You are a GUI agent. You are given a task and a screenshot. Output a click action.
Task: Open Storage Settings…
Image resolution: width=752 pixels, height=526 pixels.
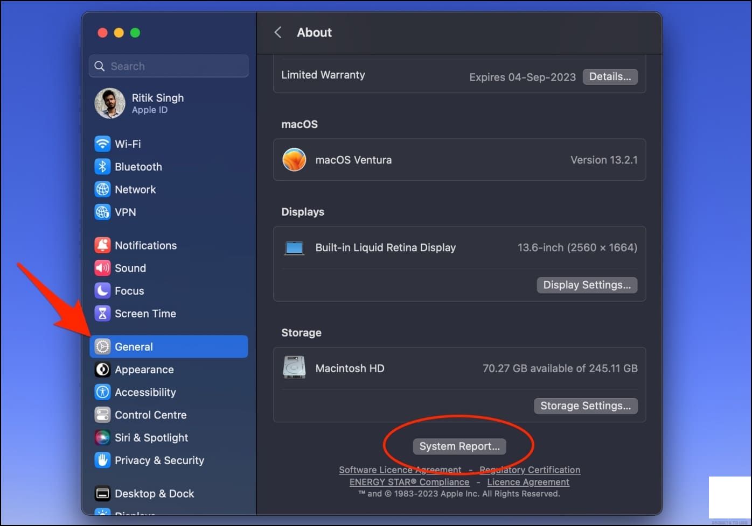[x=586, y=406]
